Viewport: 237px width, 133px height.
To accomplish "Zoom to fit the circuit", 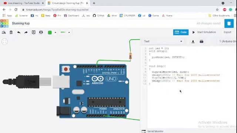I will click(4, 42).
